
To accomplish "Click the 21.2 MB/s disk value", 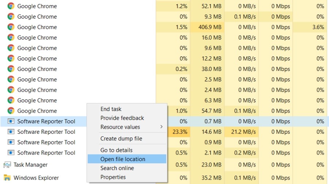I will pyautogui.click(x=243, y=132).
